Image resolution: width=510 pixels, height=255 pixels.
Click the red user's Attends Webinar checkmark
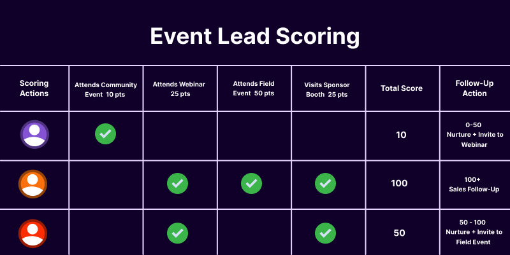click(177, 233)
